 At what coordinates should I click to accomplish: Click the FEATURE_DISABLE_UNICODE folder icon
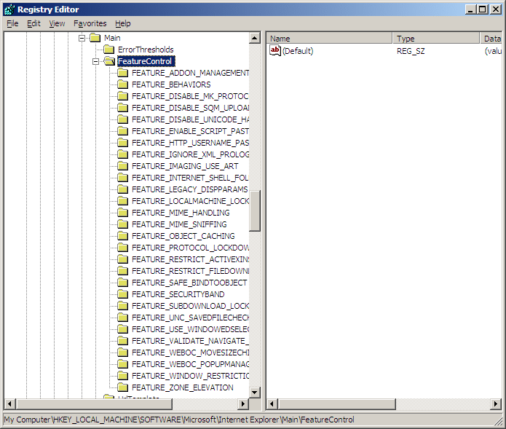coord(123,119)
